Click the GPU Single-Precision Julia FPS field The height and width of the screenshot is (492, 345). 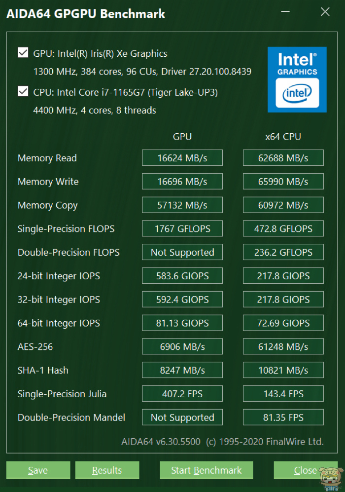click(182, 394)
